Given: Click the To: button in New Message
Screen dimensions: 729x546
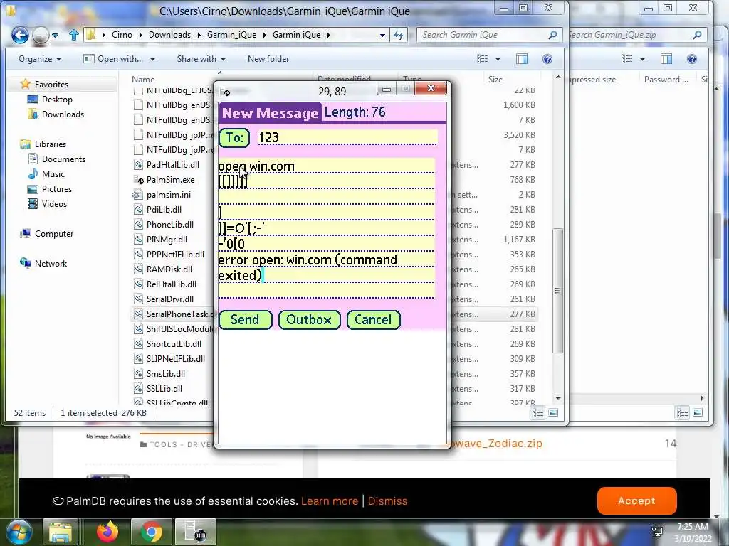Looking at the screenshot, I should [x=234, y=138].
